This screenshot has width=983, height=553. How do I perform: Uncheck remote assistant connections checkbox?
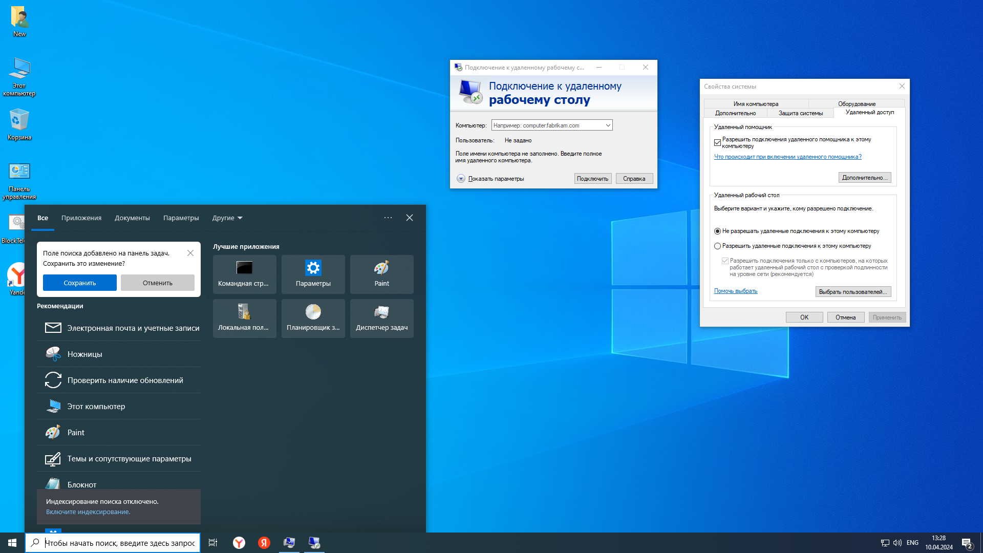[x=717, y=142]
